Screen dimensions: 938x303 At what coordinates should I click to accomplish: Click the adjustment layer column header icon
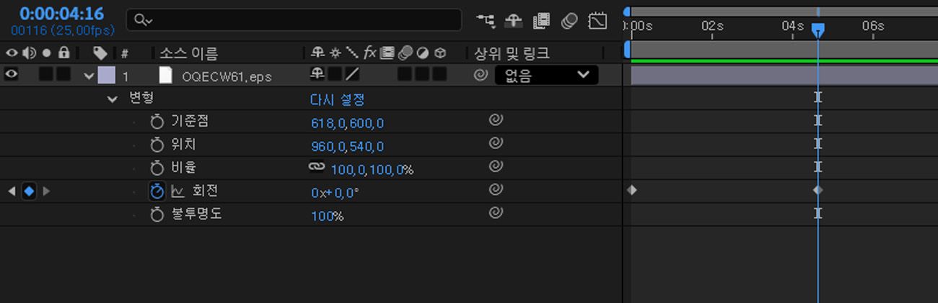point(422,53)
